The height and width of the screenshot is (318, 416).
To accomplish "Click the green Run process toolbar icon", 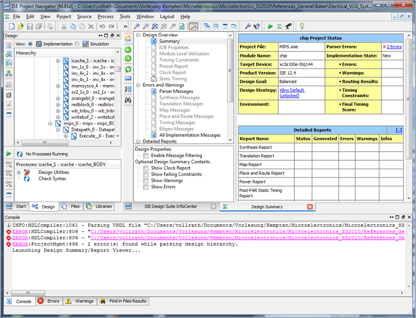I will pyautogui.click(x=270, y=26).
